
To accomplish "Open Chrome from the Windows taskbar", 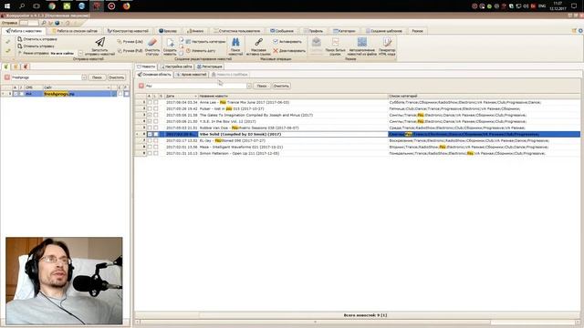I will pos(52,6).
